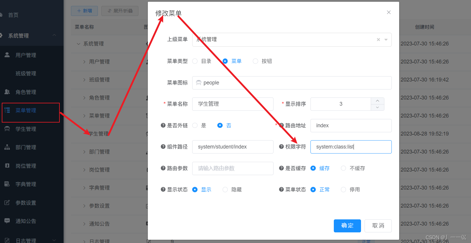The height and width of the screenshot is (243, 471).
Task: Click the 组件路径 input field
Action: tap(233, 147)
